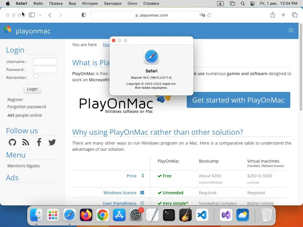Click the translate icon in address bar
Screen dimensions: 303x227
(x=202, y=15)
